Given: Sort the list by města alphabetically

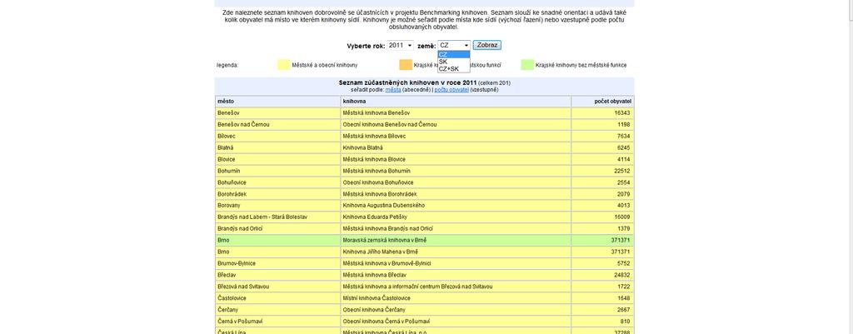Looking at the screenshot, I should click(x=393, y=89).
